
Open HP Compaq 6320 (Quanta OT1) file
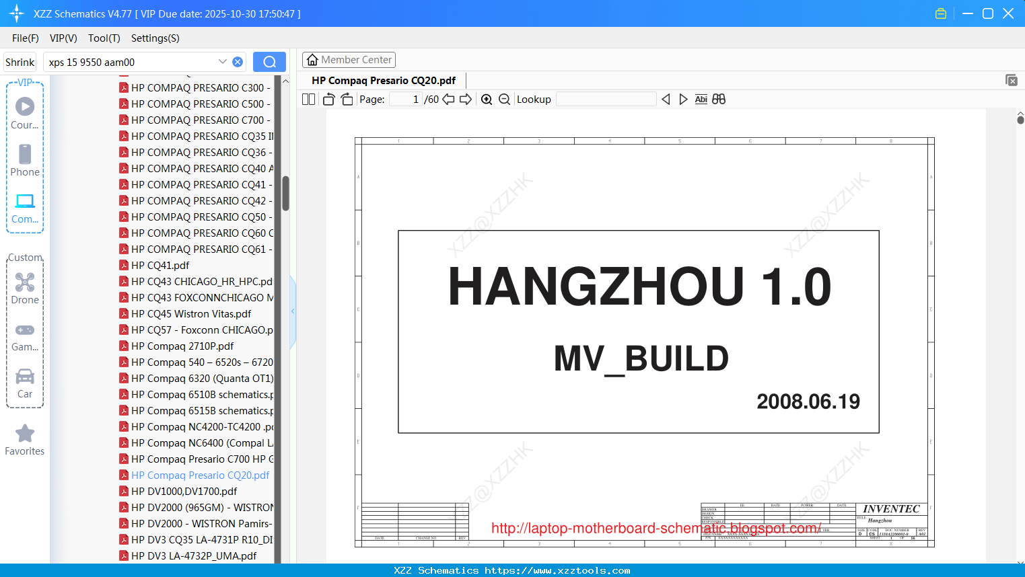(x=196, y=378)
